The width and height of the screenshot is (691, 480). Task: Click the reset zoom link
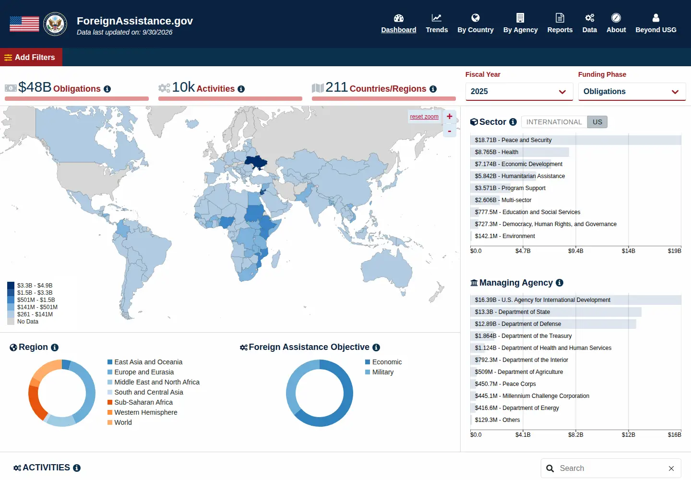coord(424,117)
